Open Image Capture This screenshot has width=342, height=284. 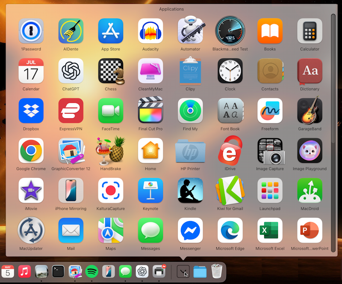click(x=271, y=151)
